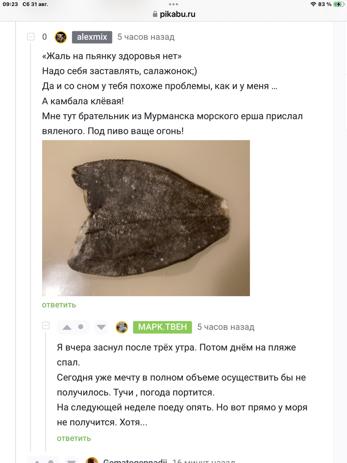
Task: Click the rating dot on МАРК.ТВЕН comment
Action: click(81, 327)
